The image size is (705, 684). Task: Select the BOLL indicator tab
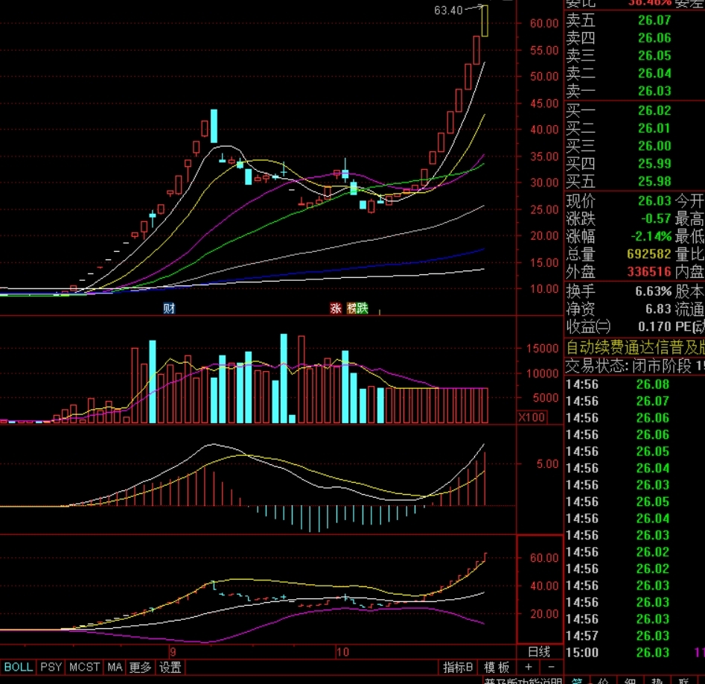pyautogui.click(x=18, y=667)
